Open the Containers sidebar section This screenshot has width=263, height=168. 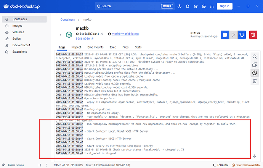[x=24, y=19]
